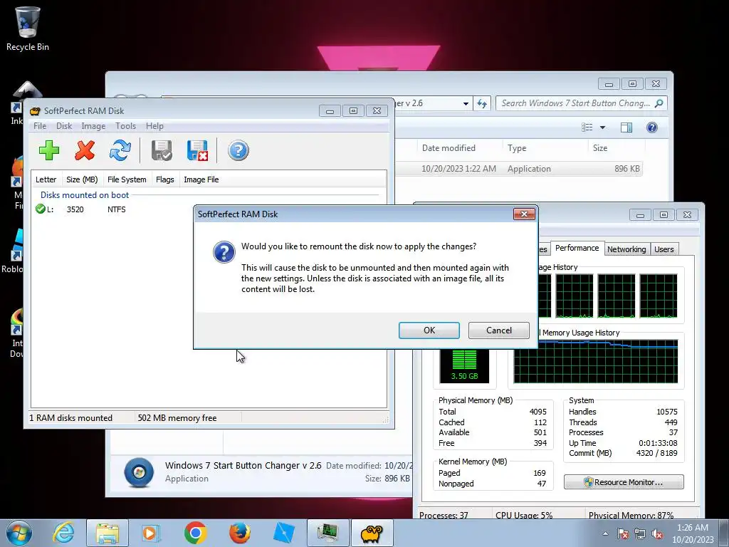Open the Disk menu in RAM Disk

pyautogui.click(x=63, y=126)
